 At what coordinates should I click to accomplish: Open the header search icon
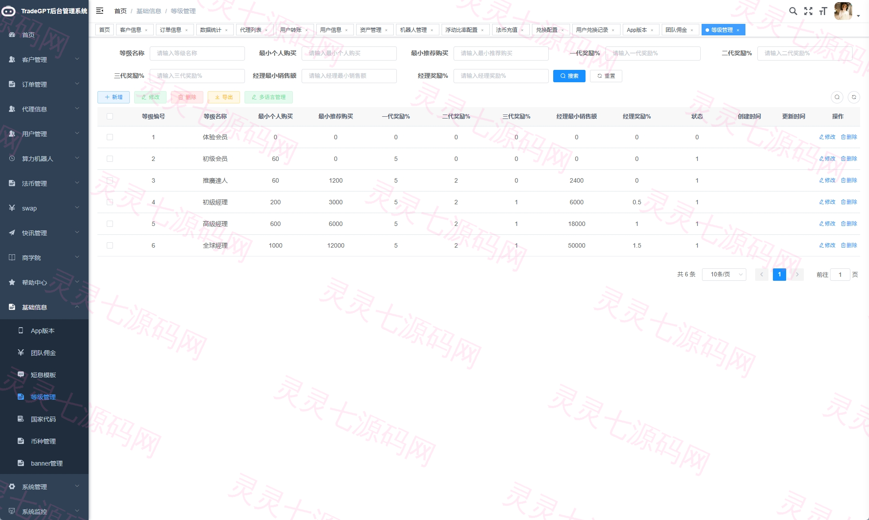pyautogui.click(x=793, y=11)
